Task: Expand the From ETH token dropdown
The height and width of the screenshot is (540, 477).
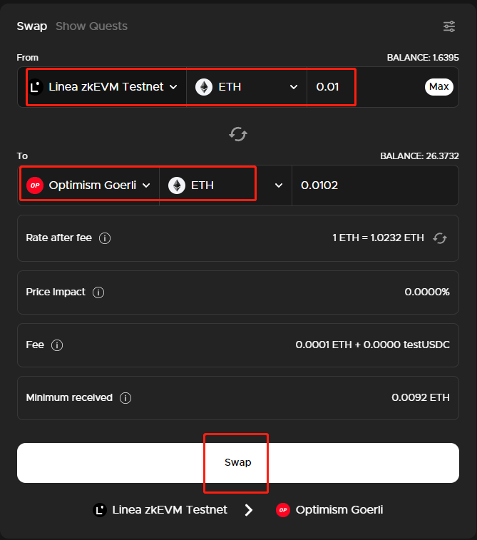Action: click(294, 87)
